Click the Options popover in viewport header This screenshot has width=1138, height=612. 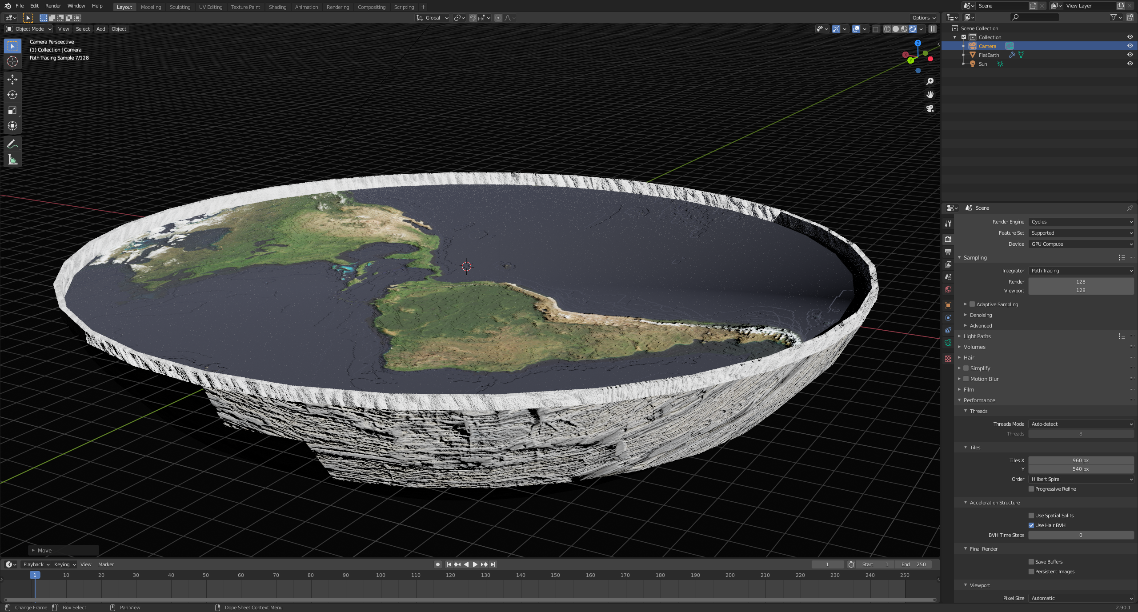point(923,18)
